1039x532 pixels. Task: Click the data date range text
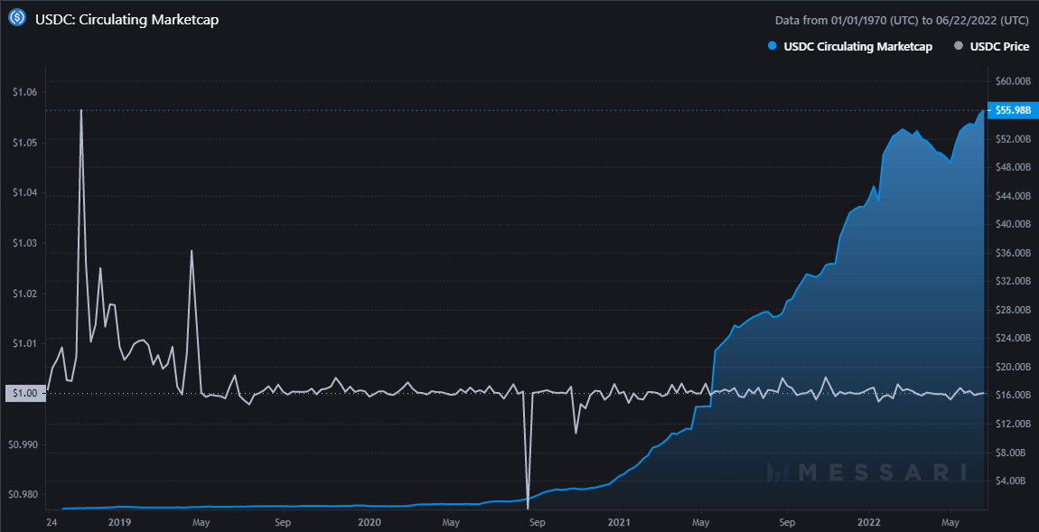point(903,20)
